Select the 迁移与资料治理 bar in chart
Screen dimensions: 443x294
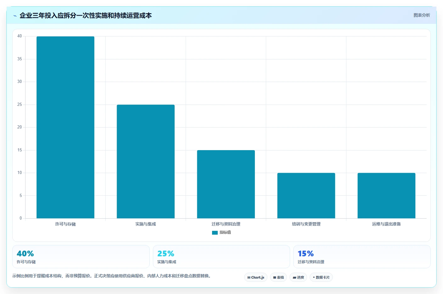(226, 184)
